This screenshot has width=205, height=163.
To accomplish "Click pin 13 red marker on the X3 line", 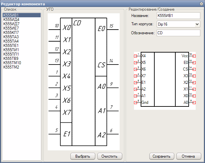I will coord(194,76).
